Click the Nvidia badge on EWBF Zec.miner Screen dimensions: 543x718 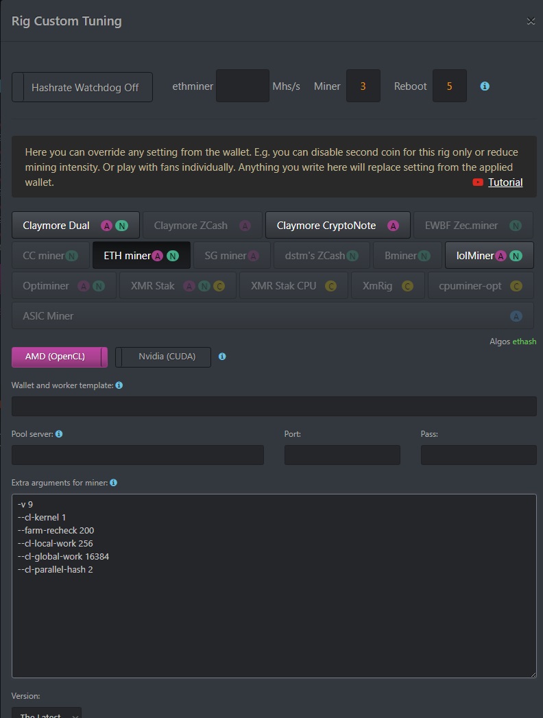point(516,226)
